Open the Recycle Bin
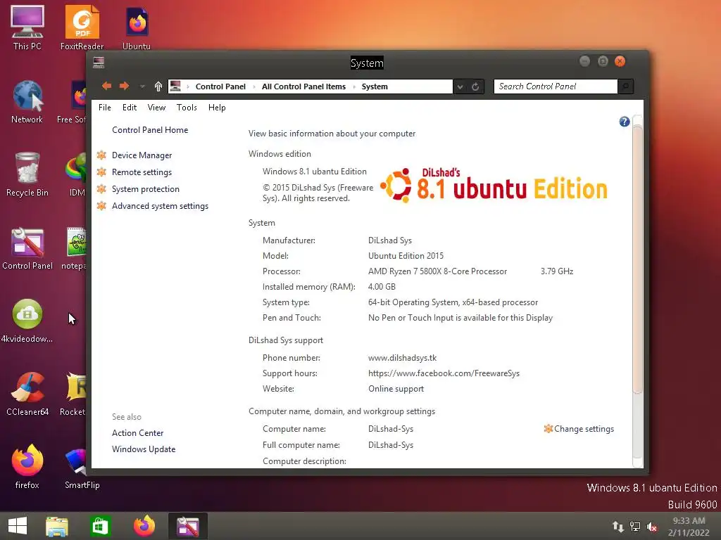Screen dimensions: 721x540 [x=27, y=174]
